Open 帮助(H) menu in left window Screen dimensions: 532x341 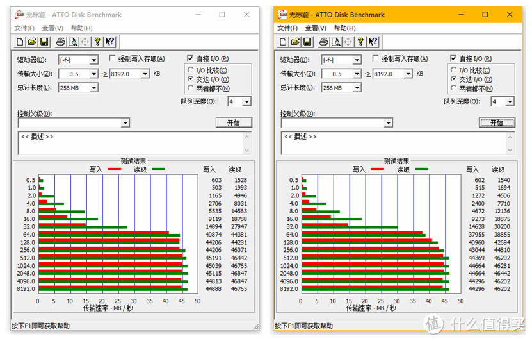click(81, 28)
